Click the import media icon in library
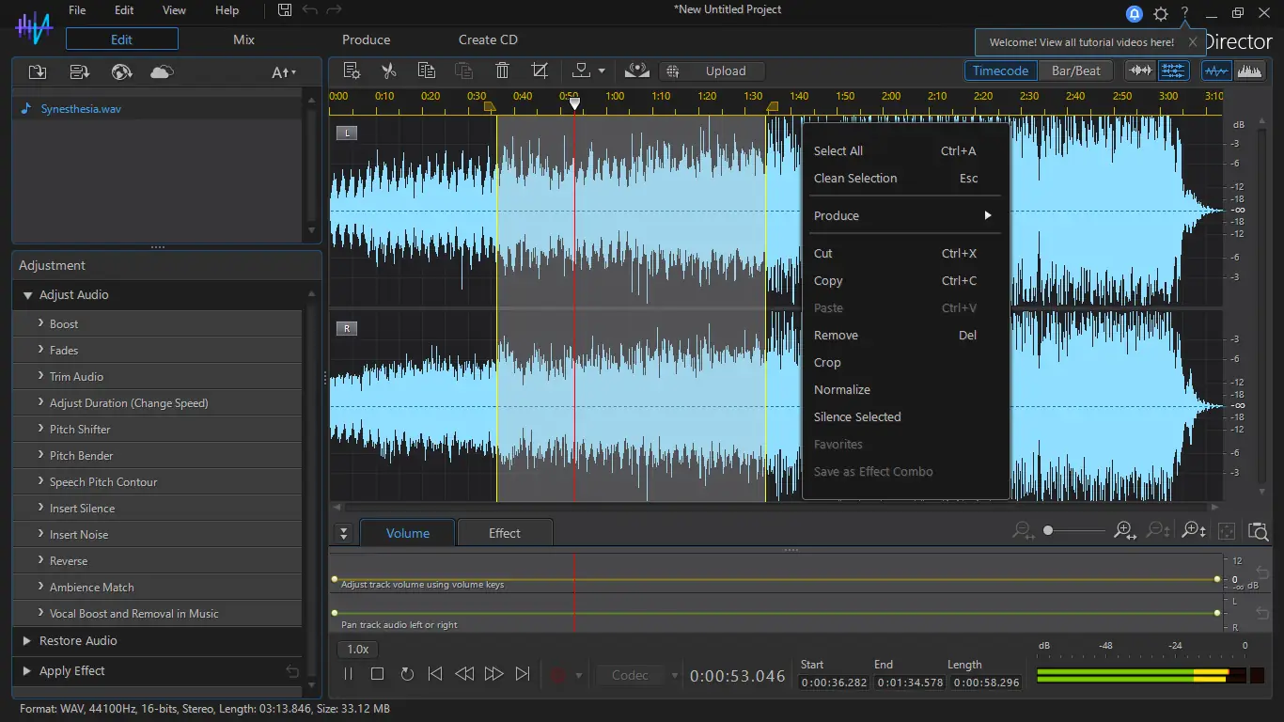Image resolution: width=1284 pixels, height=722 pixels. (38, 72)
